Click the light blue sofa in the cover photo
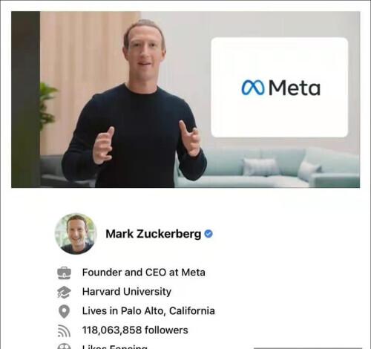Image resolution: width=371 pixels, height=349 pixels. tap(269, 167)
